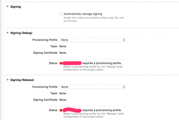Click the Release dropdown stepper arrows
Image resolution: width=179 pixels, height=120 pixels.
click(x=124, y=87)
